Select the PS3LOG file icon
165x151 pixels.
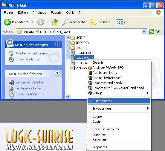pyautogui.click(x=73, y=68)
